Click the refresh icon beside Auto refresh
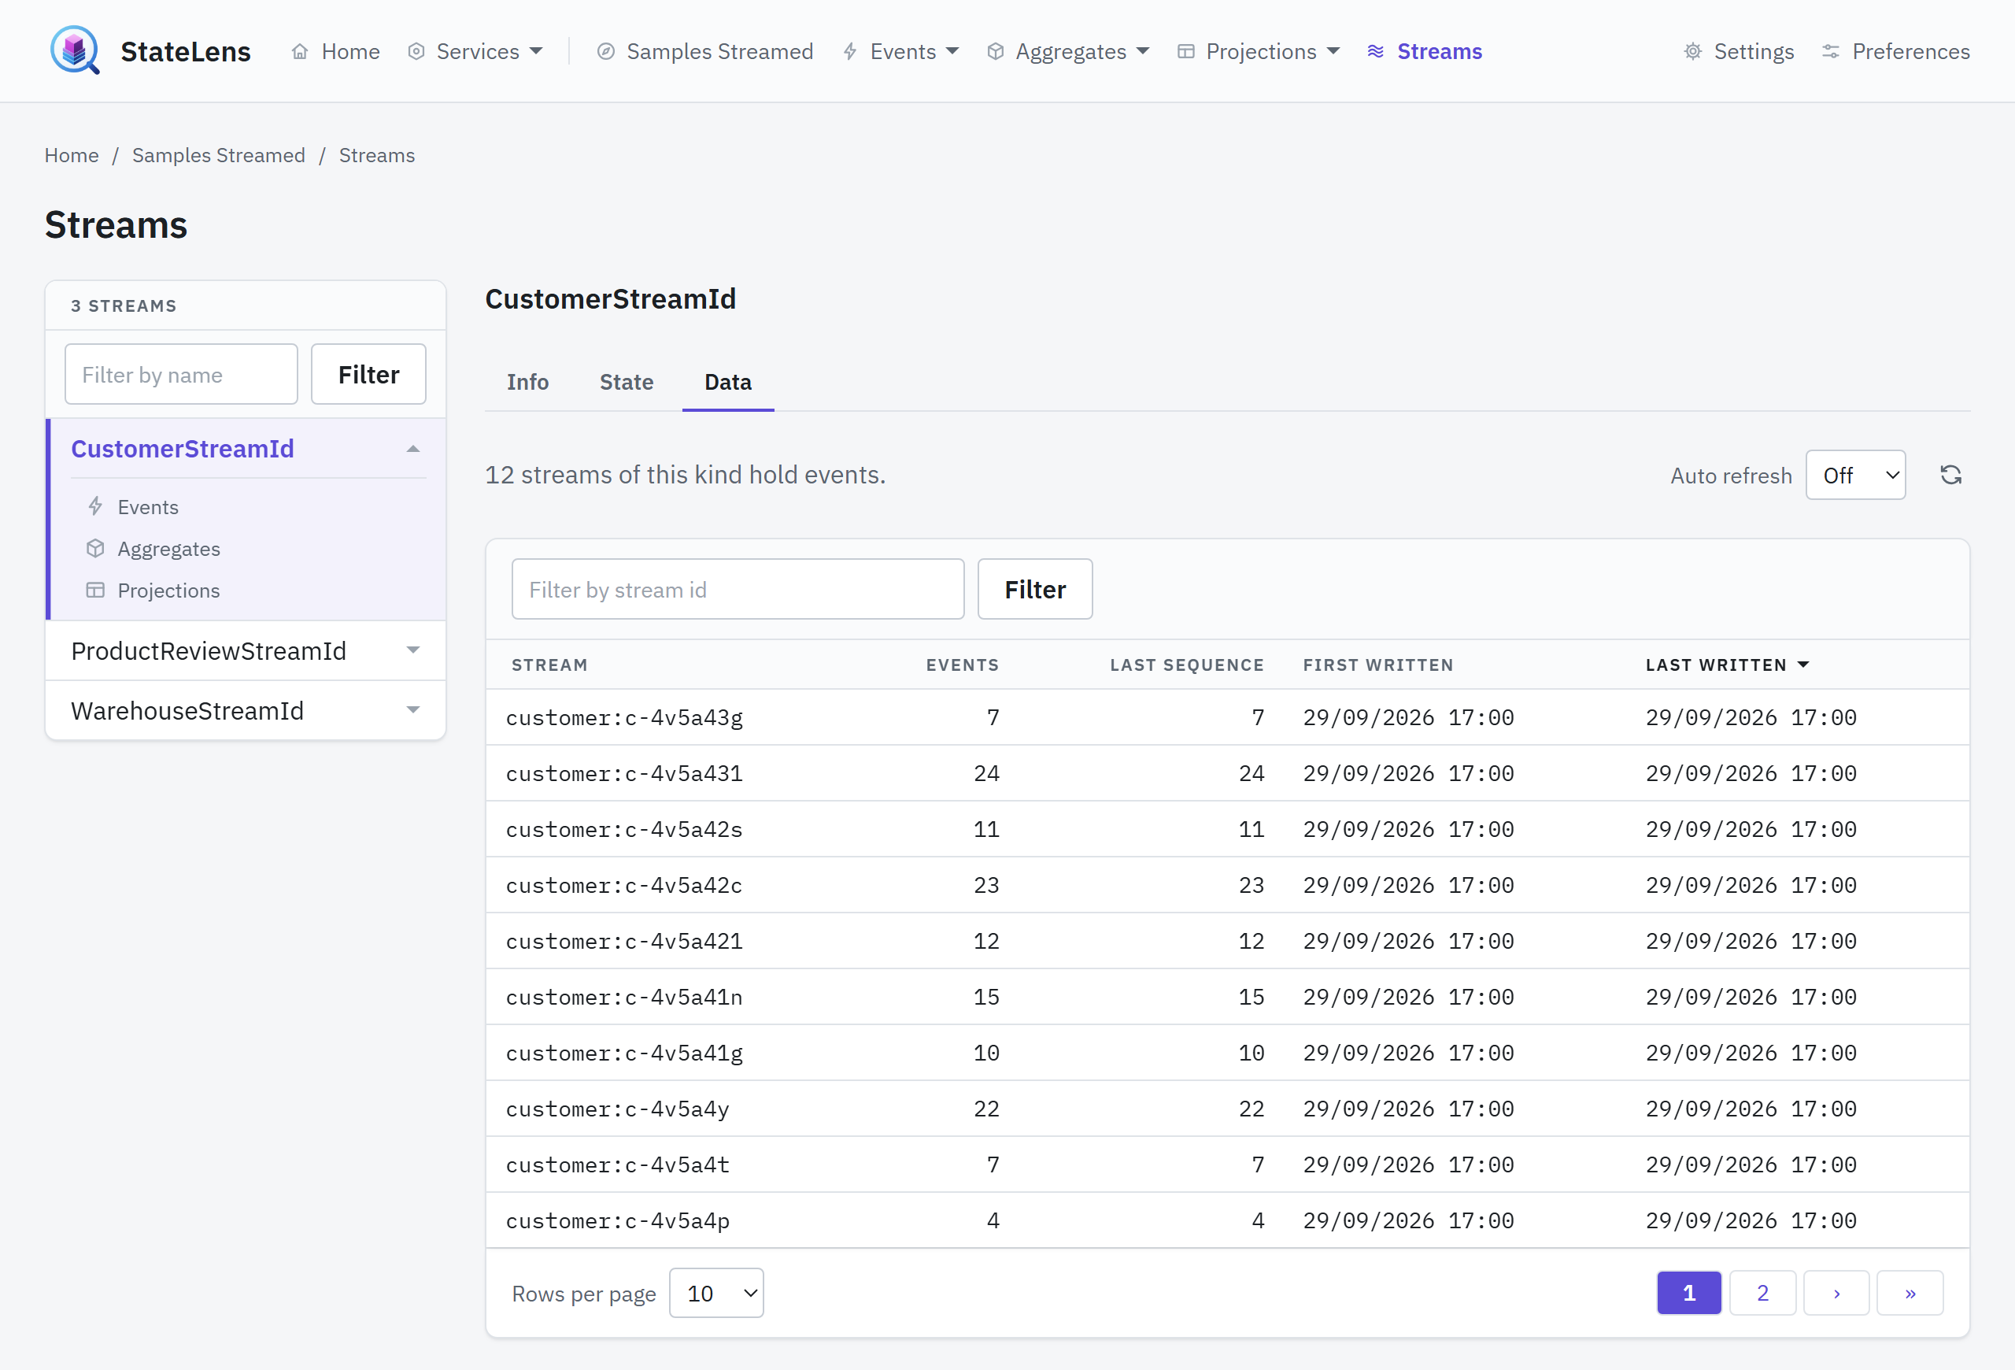This screenshot has width=2015, height=1370. pyautogui.click(x=1950, y=475)
